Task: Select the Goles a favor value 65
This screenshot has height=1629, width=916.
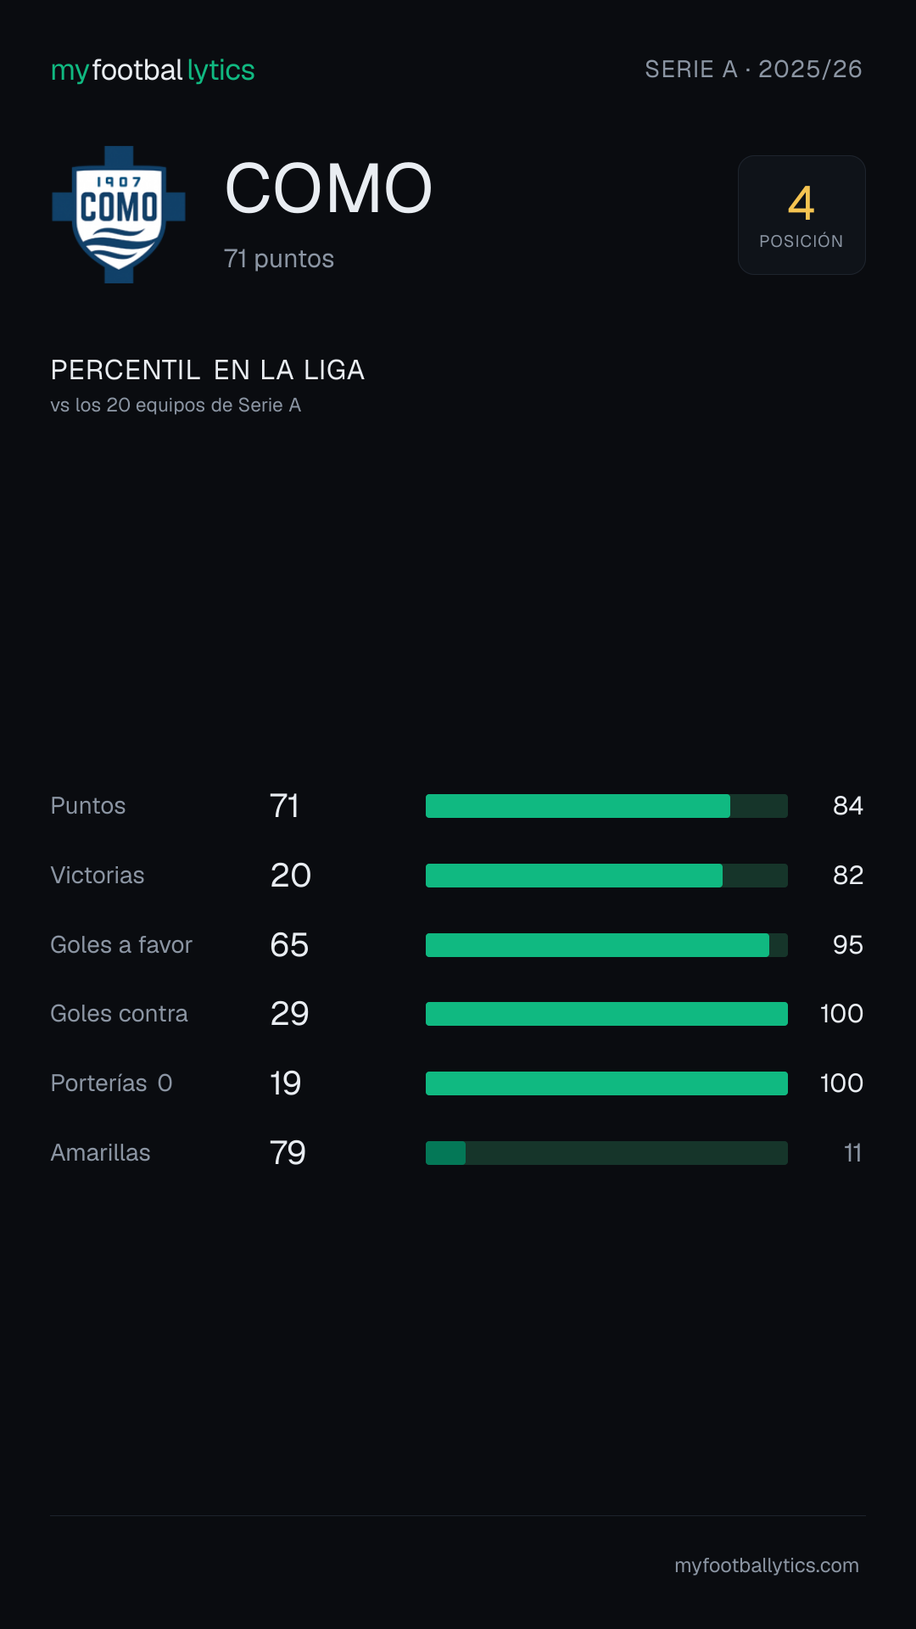Action: (x=289, y=945)
